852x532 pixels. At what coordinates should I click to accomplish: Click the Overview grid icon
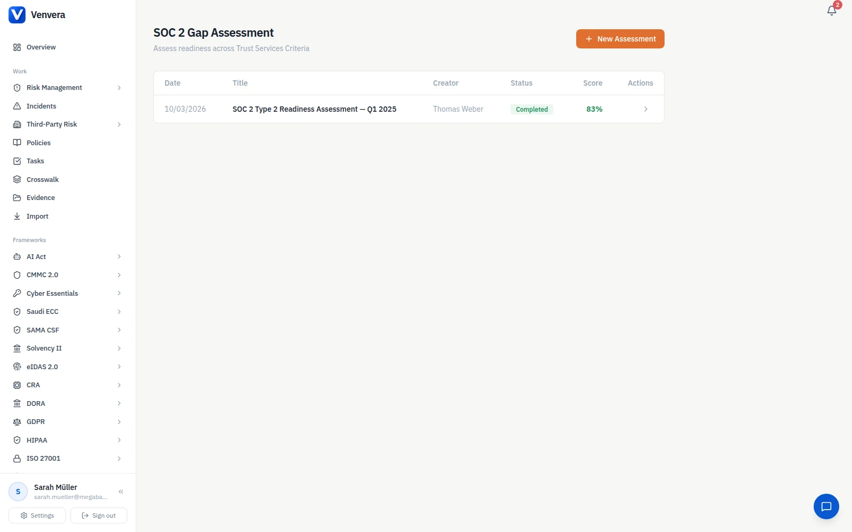point(17,47)
